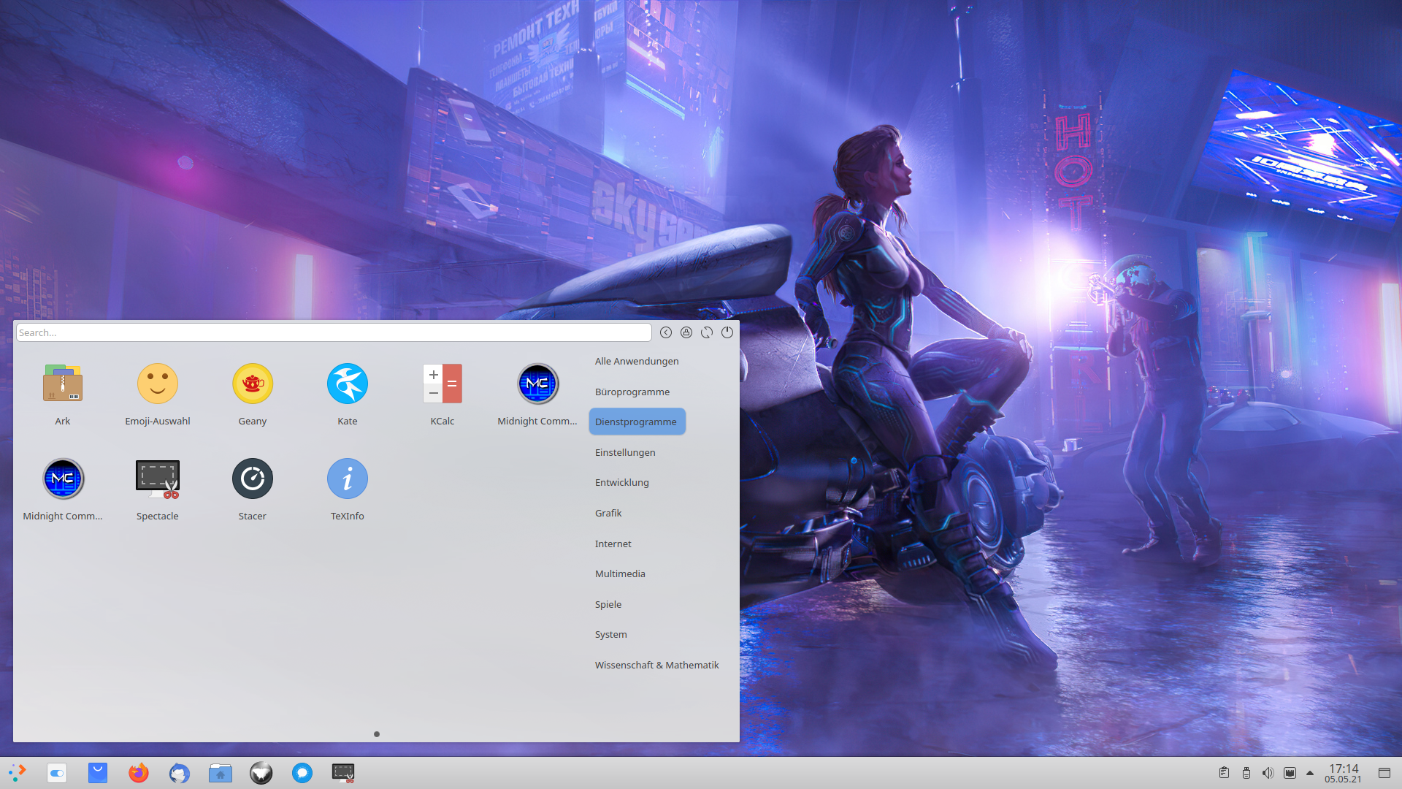Open the volume control in tray
This screenshot has height=789, width=1402.
(x=1268, y=773)
